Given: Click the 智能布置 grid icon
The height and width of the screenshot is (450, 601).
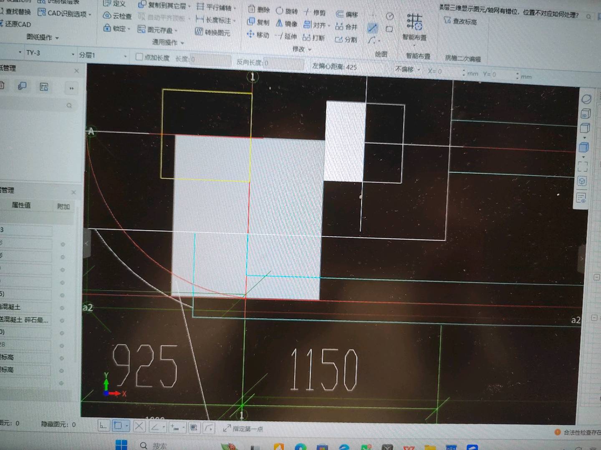Looking at the screenshot, I should (414, 22).
